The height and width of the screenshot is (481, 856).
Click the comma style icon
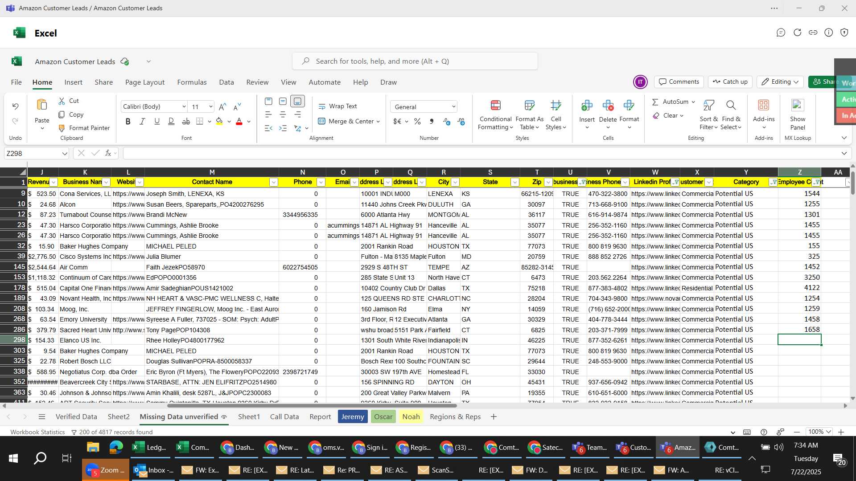(x=431, y=121)
